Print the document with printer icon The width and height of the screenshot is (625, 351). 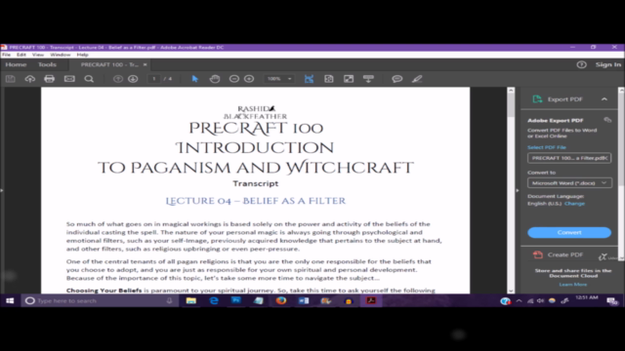coord(50,79)
